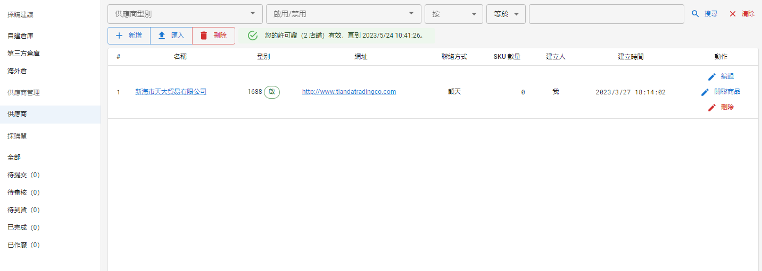Open the 啟用/禁用 dropdown
This screenshot has height=271, width=762.
pos(344,14)
